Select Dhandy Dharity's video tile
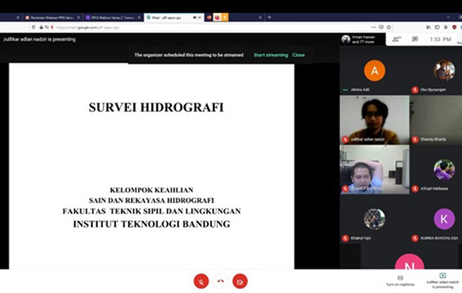This screenshot has width=462, height=293. click(x=436, y=120)
